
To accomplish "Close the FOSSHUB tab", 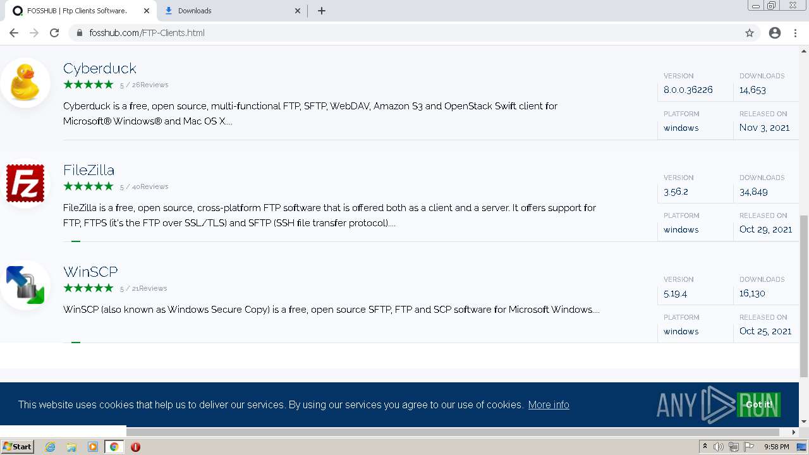I will click(x=147, y=11).
